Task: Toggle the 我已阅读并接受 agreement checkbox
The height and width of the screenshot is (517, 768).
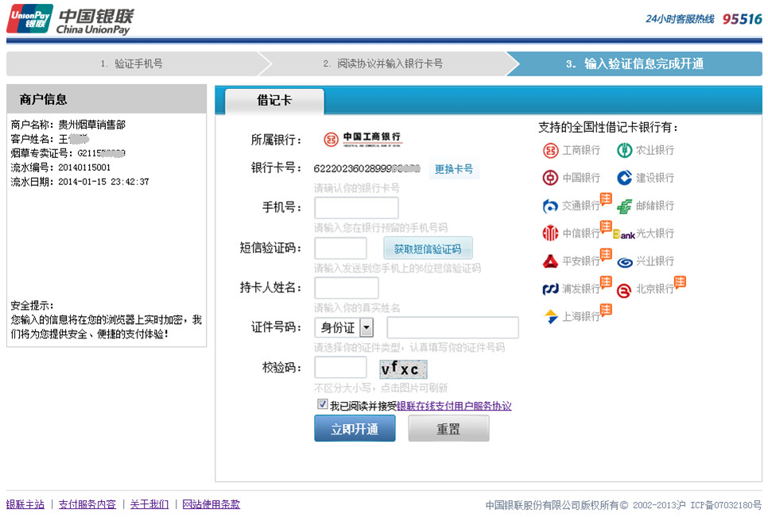Action: 322,404
